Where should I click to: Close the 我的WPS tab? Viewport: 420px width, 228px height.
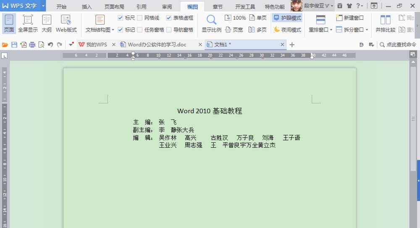113,45
